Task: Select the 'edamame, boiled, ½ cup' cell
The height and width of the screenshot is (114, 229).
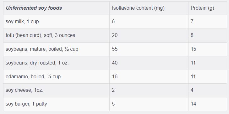Action: (x=56, y=77)
